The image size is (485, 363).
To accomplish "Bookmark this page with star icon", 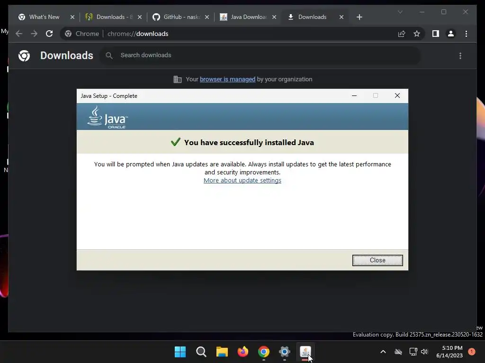I will point(417,34).
